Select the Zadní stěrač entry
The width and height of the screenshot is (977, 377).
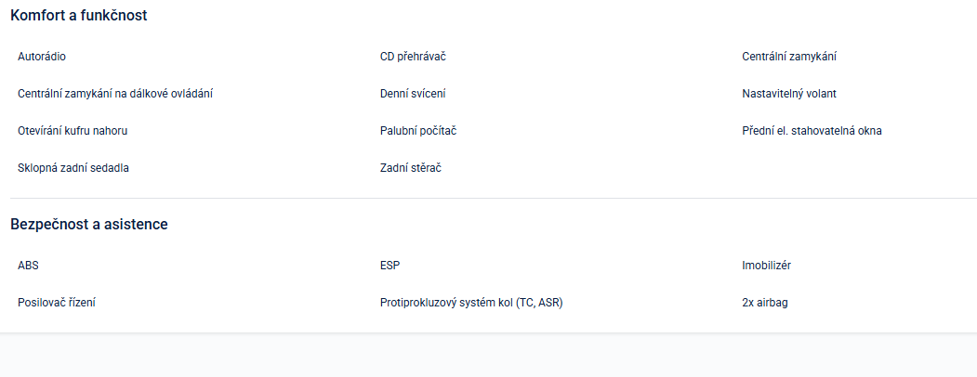click(410, 168)
